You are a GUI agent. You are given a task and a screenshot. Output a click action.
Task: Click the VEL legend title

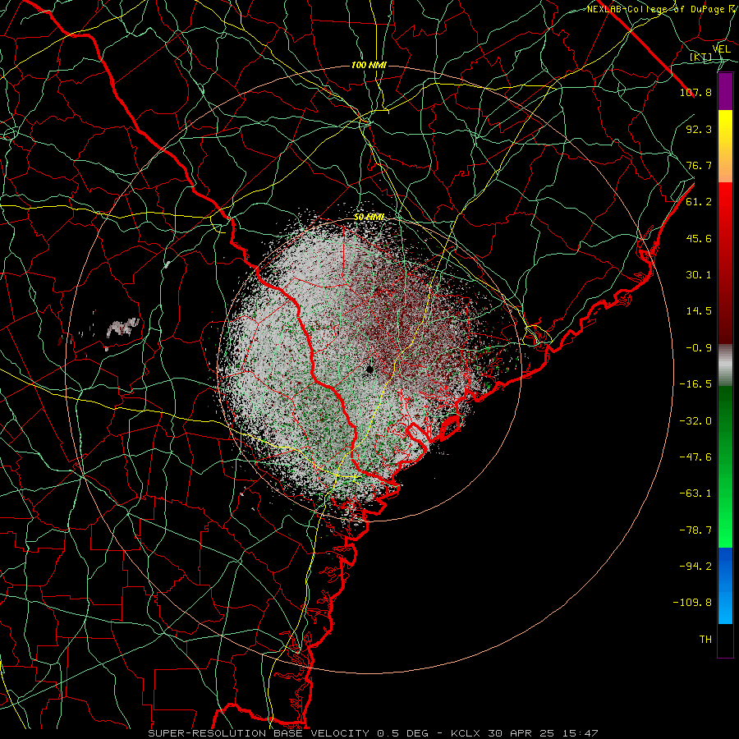coord(721,49)
